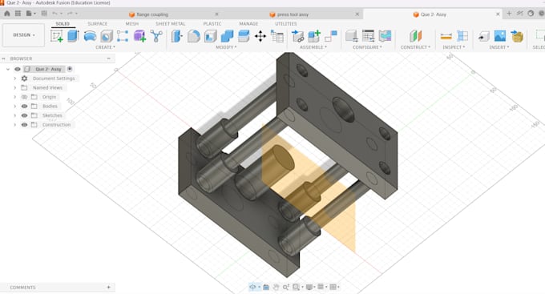This screenshot has height=294, width=545.
Task: Select the Joint tool icon
Action: 331,36
